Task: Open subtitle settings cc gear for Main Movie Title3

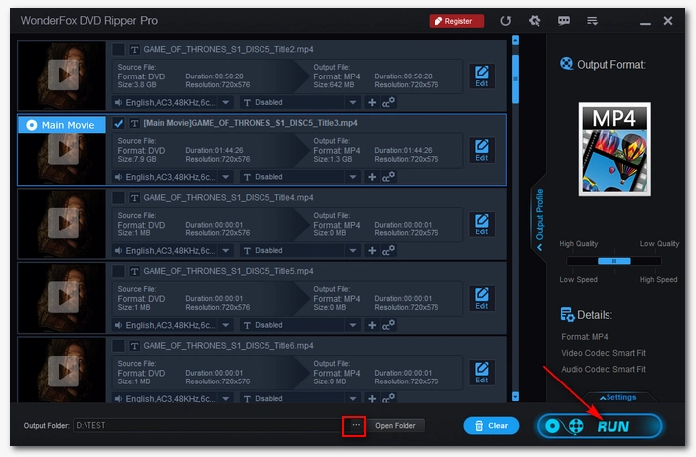Action: pos(388,177)
